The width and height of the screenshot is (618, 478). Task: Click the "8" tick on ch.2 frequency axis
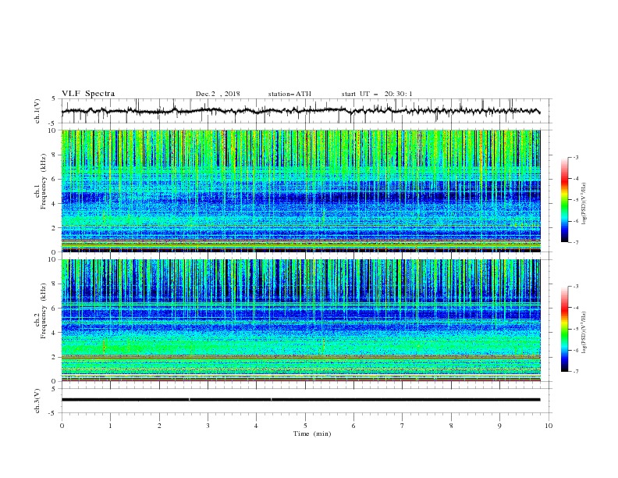point(55,284)
